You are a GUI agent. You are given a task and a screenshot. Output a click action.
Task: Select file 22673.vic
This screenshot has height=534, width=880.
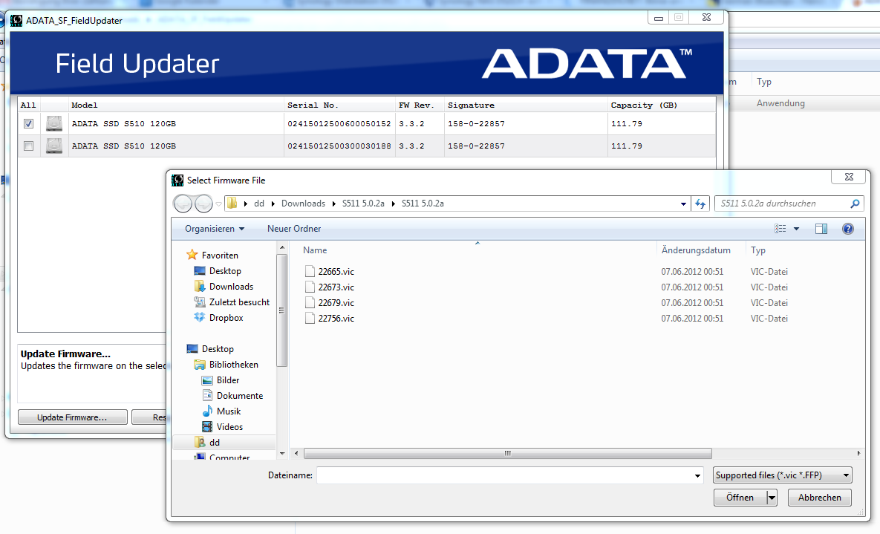(336, 287)
